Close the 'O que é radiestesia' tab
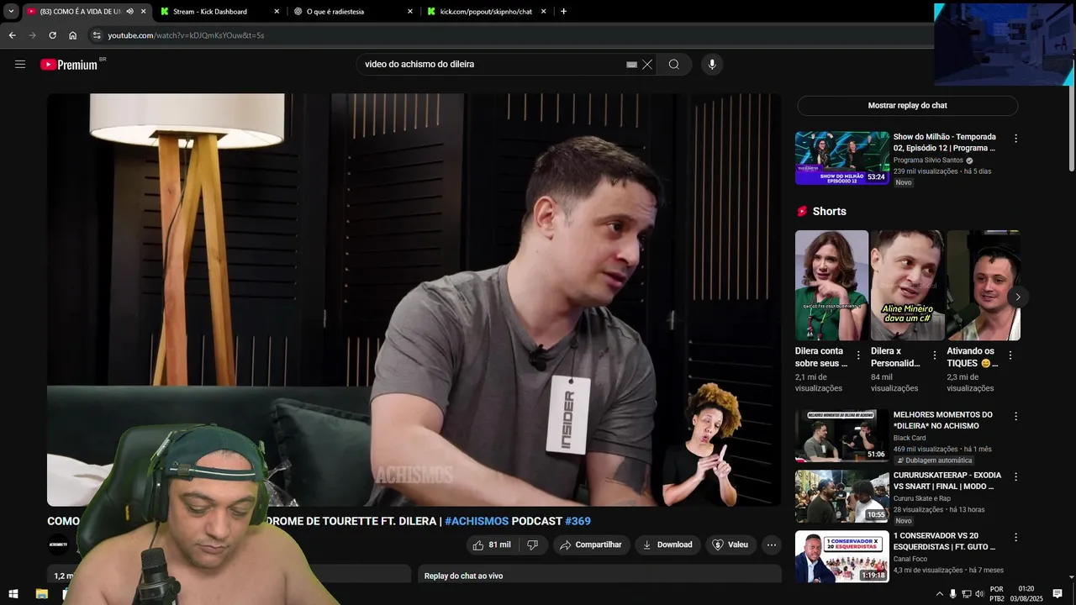The width and height of the screenshot is (1076, 605). point(410,12)
